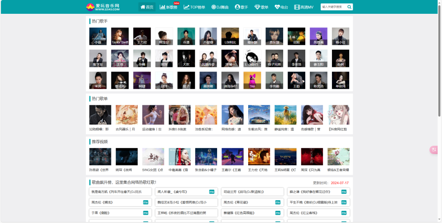Click the magnifier search icon button

tap(349, 7)
